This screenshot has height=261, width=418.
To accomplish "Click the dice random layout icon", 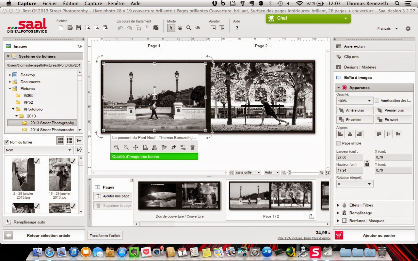I will (x=156, y=28).
